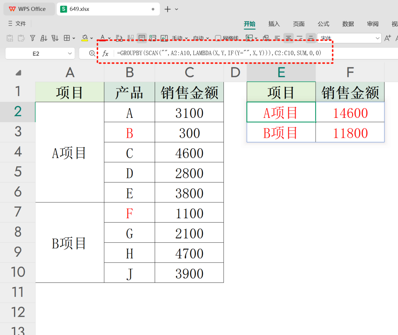The image size is (398, 335).
Task: Click the wrap text icon
Action: pos(119,38)
